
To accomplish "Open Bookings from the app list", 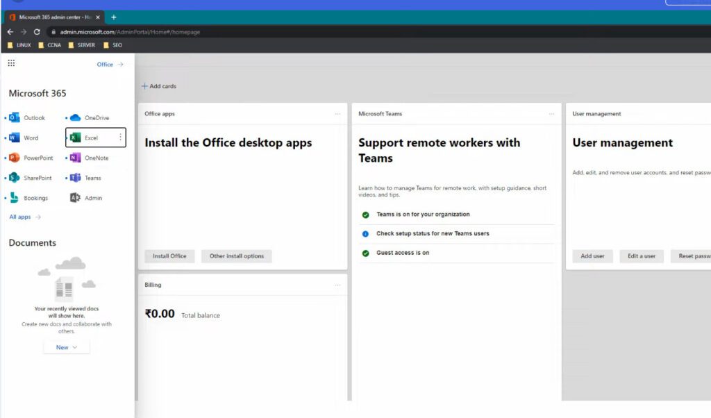I will [28, 198].
